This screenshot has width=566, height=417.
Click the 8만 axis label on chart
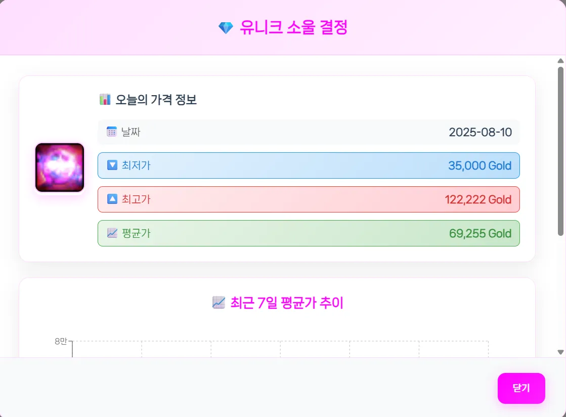tap(61, 342)
